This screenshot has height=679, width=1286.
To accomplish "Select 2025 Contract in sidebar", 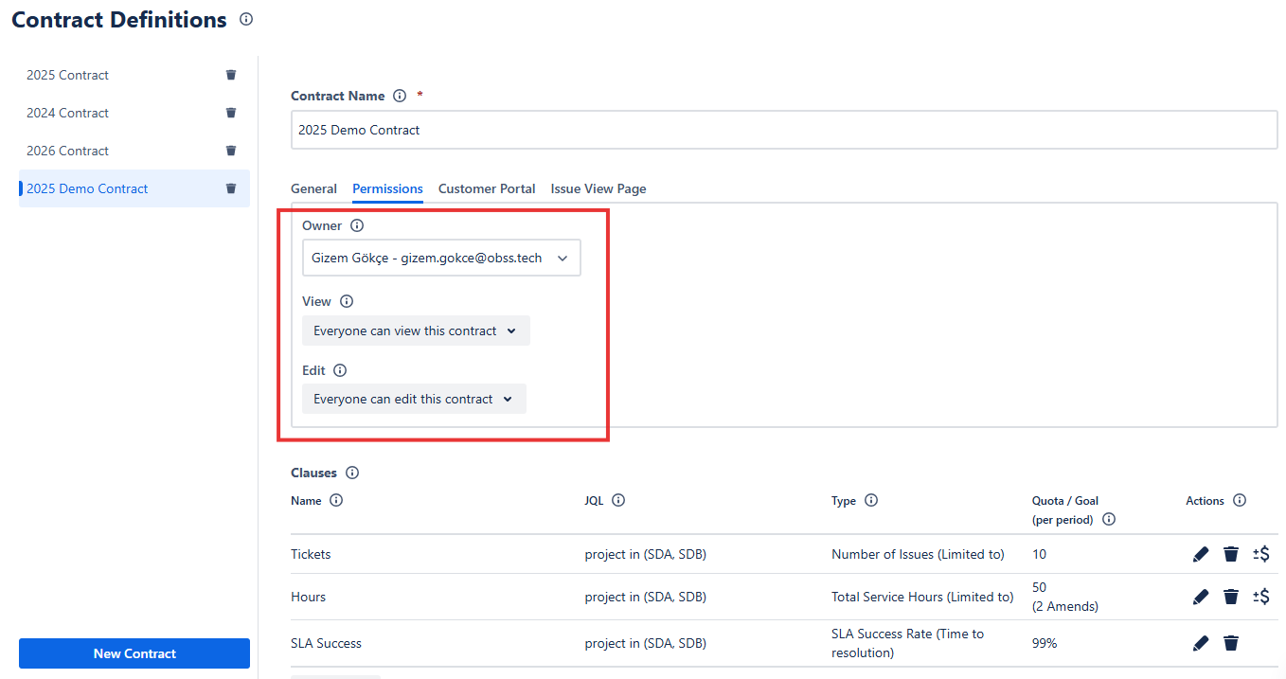I will [68, 75].
